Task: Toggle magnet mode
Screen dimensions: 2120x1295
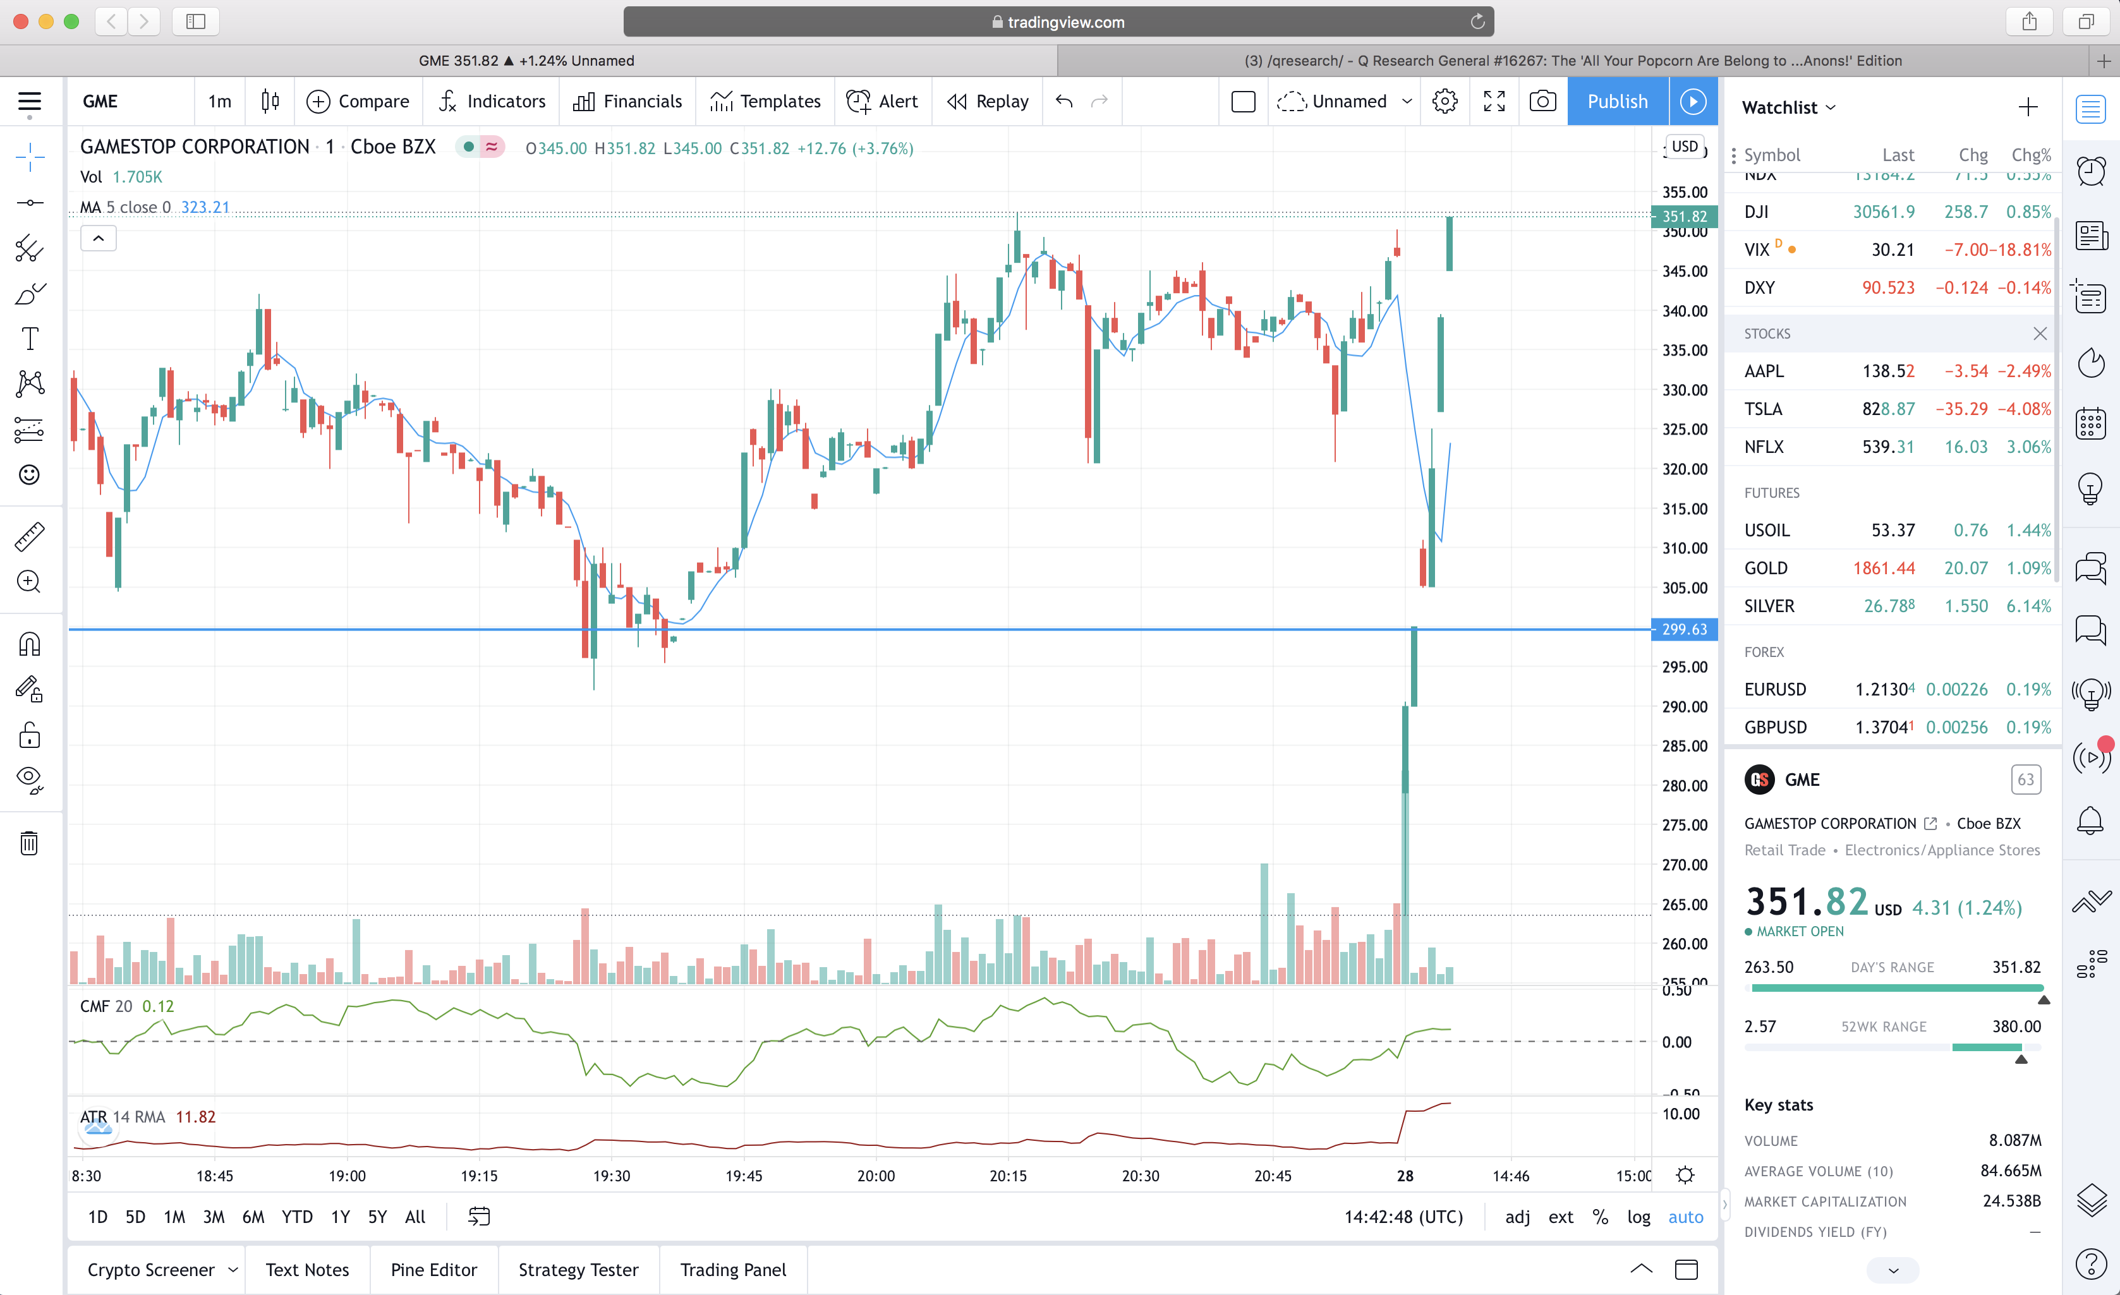Action: click(29, 644)
